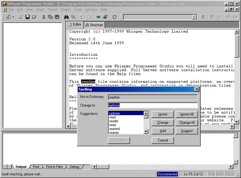Viewport: 241px width, 178px height.
Task: Open the Help menu
Action: pos(104,9)
